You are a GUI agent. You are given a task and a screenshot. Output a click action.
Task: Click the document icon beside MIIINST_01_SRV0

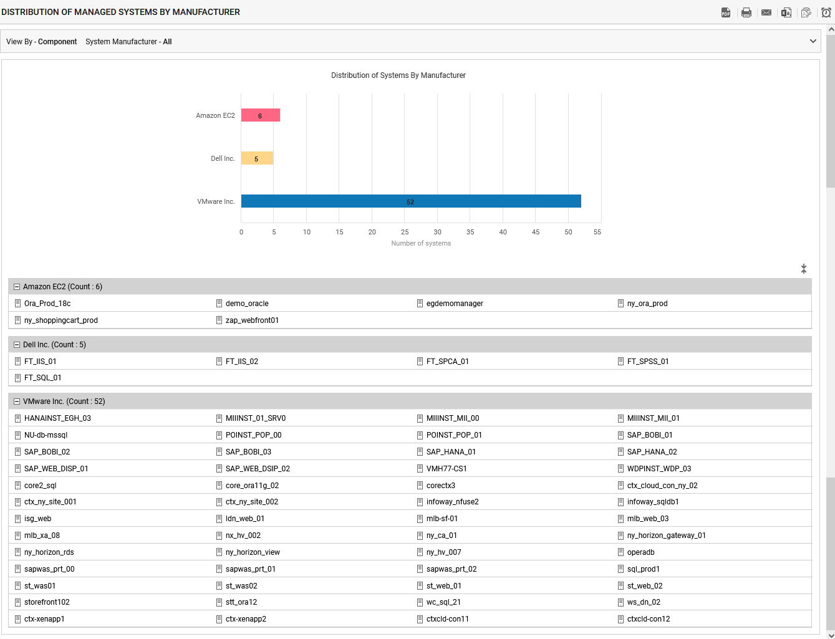tap(220, 418)
